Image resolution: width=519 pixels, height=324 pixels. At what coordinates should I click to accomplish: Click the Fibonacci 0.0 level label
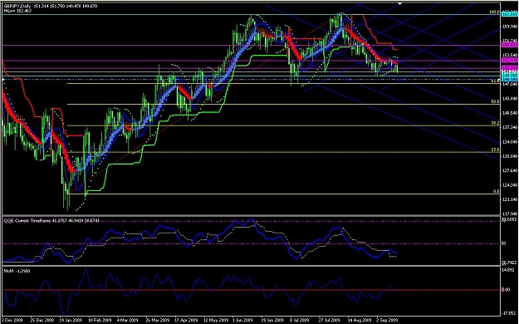[496, 191]
